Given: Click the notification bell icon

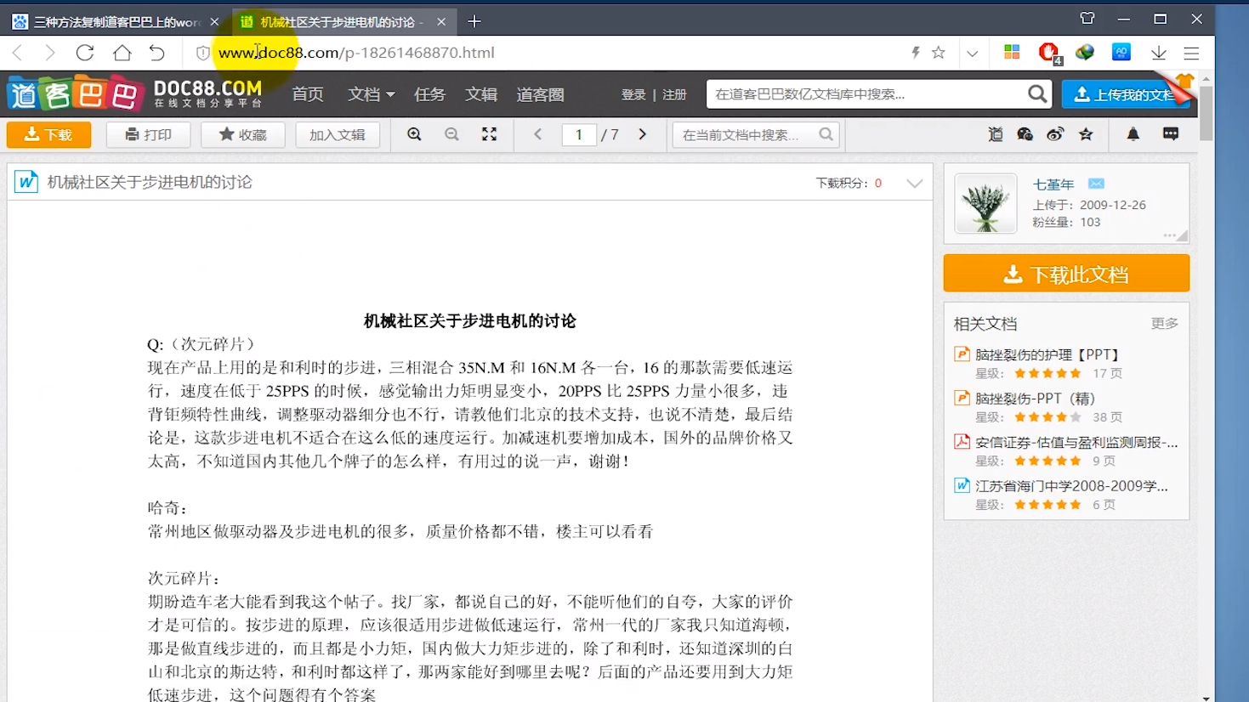Looking at the screenshot, I should coord(1133,134).
